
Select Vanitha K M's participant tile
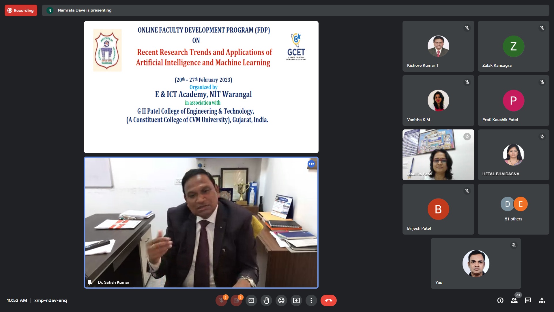click(x=438, y=101)
